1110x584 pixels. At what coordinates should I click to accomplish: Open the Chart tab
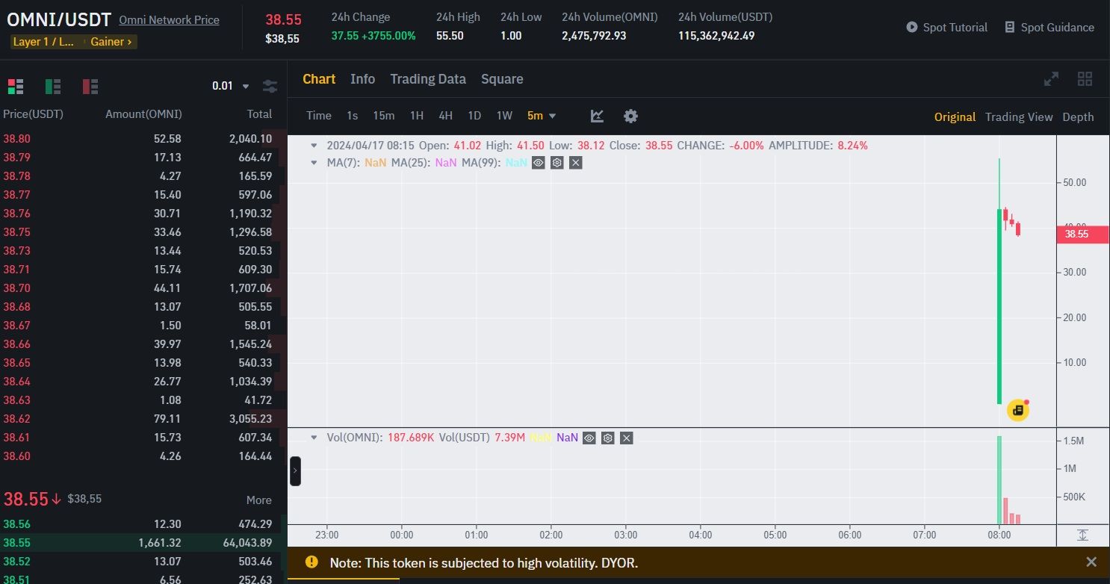[319, 79]
